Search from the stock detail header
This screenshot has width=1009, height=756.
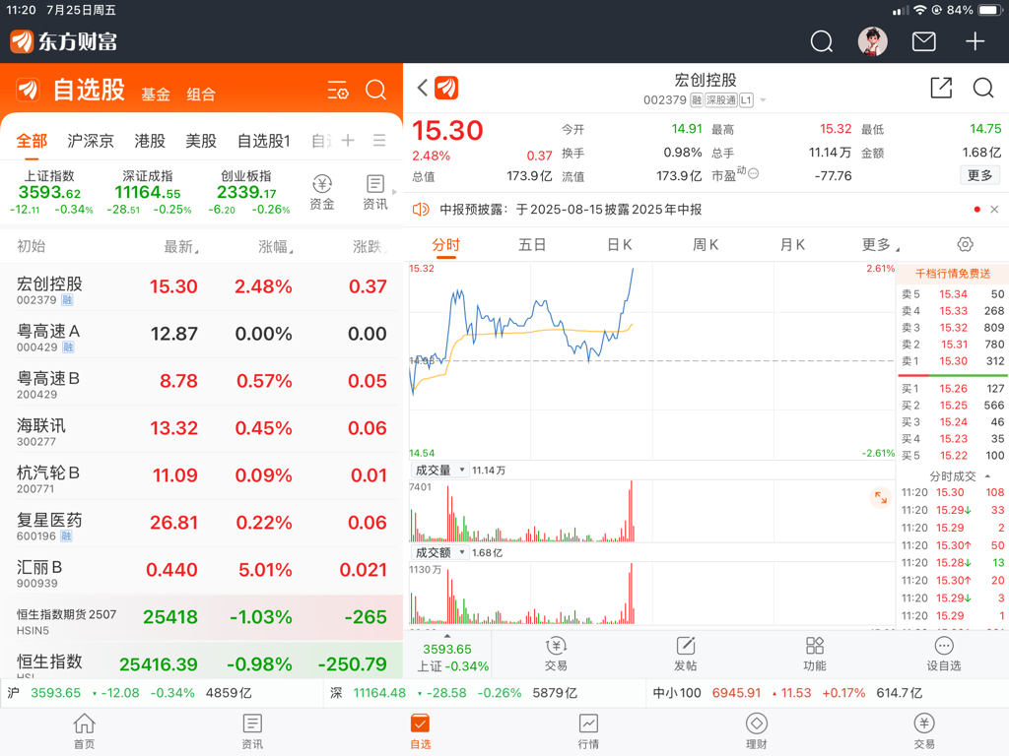tap(983, 88)
